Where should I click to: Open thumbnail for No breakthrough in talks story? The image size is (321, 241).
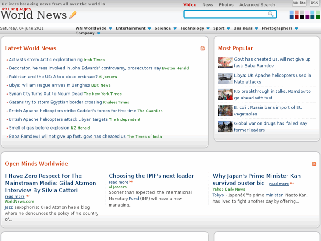point(225,94)
